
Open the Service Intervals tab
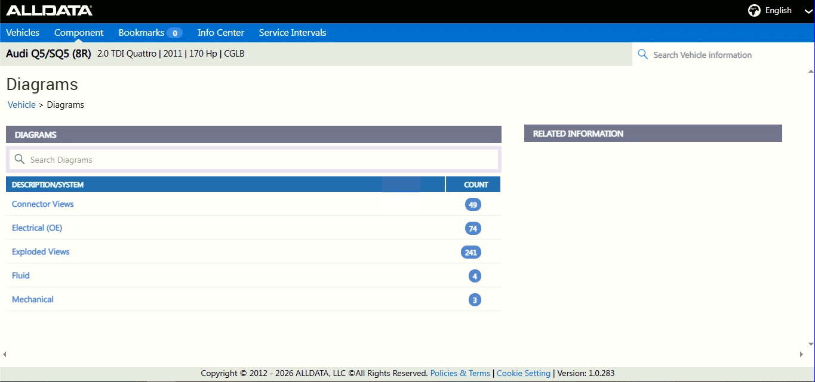(293, 33)
